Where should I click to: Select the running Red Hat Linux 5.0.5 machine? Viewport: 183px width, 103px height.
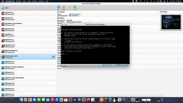pos(28,57)
